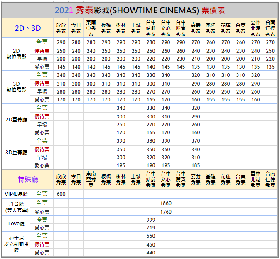Screen dimensions: 280x259
Task: Click the 早場 label under 2D巨幕廳
Action: coord(42,124)
